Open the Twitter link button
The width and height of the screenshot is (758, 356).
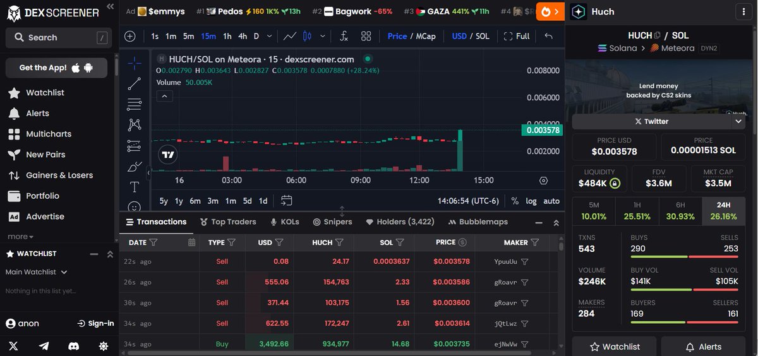pyautogui.click(x=651, y=121)
